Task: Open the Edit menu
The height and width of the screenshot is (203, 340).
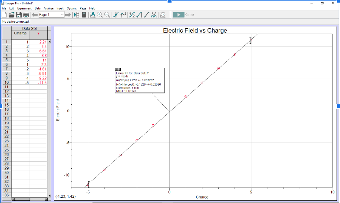Action: click(x=12, y=8)
